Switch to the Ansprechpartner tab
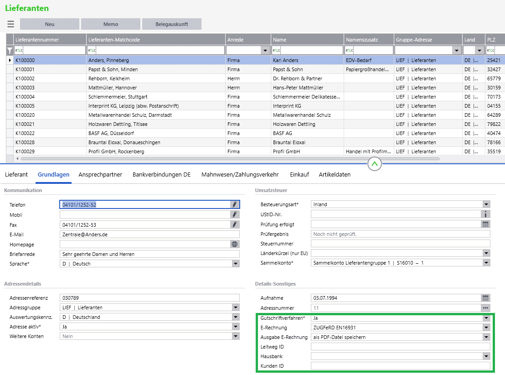 pyautogui.click(x=100, y=174)
